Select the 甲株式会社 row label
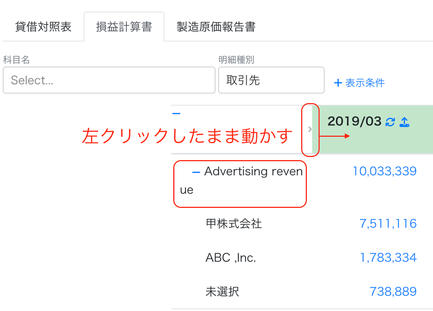Image resolution: width=433 pixels, height=311 pixels. point(233,224)
